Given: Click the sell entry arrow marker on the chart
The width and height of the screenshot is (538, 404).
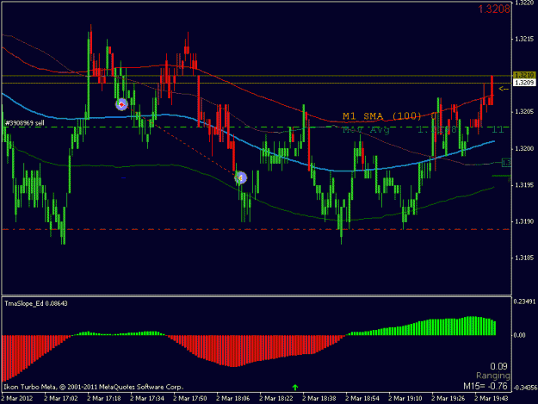Looking at the screenshot, I should point(121,104).
